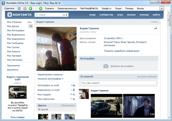172x121 pixels.
Task: Open Документы in the sidebar
Action: [x=13, y=70]
